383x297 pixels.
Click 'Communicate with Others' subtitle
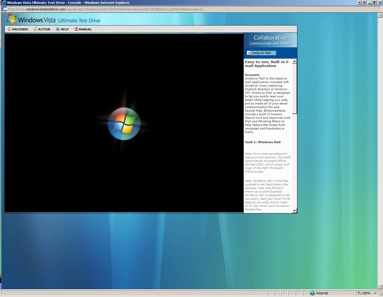pos(270,43)
